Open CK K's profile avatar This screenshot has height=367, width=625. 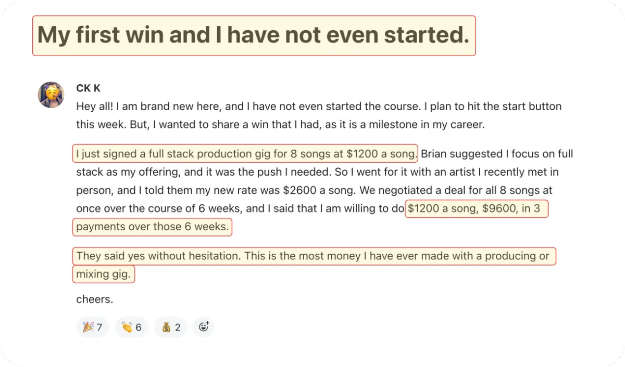pyautogui.click(x=51, y=95)
